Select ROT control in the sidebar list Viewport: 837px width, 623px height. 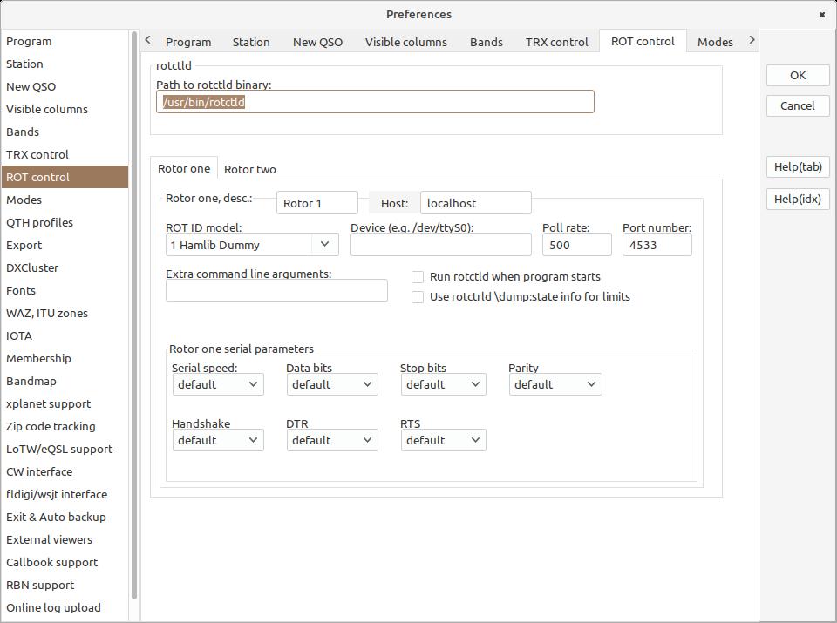(x=65, y=177)
